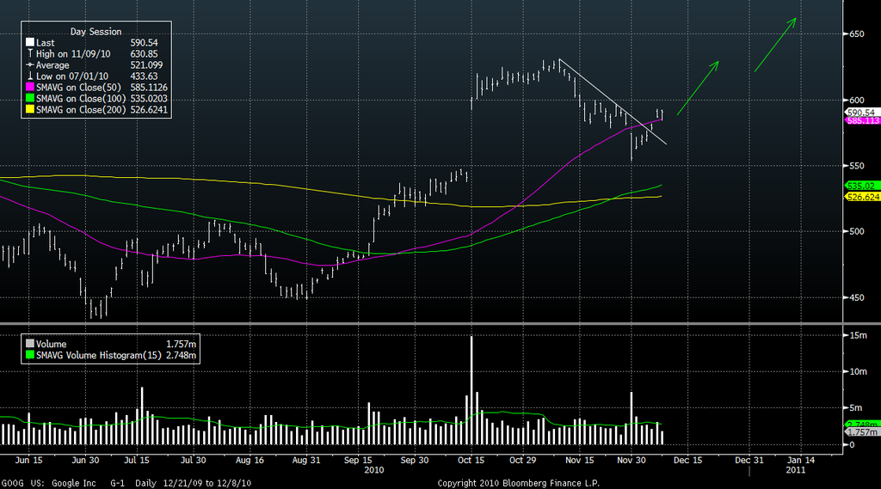Select the Day Session legend title

(95, 32)
